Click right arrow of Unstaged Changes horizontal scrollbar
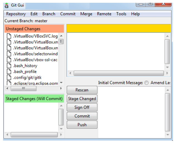Image resolution: width=176 pixels, height=143 pixels. [61, 88]
